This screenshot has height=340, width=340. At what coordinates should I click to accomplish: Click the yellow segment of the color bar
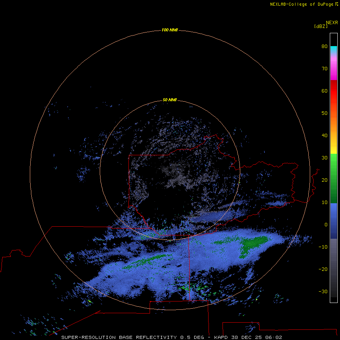(334, 150)
